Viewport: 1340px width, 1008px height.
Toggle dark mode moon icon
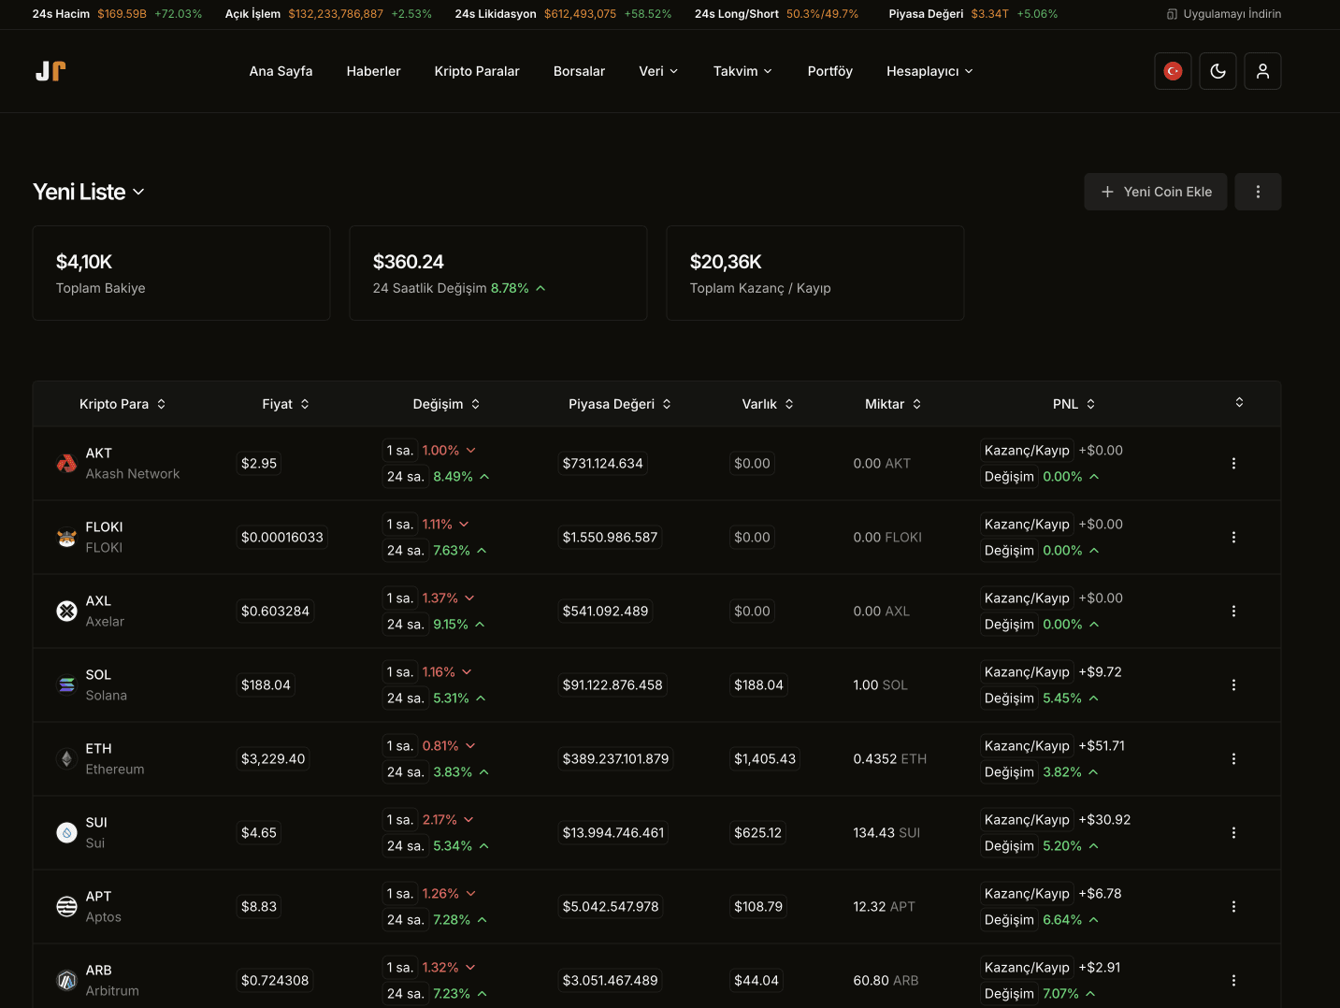point(1218,71)
